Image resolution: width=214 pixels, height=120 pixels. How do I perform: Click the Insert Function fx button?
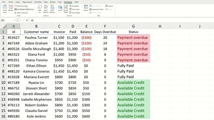(27, 20)
